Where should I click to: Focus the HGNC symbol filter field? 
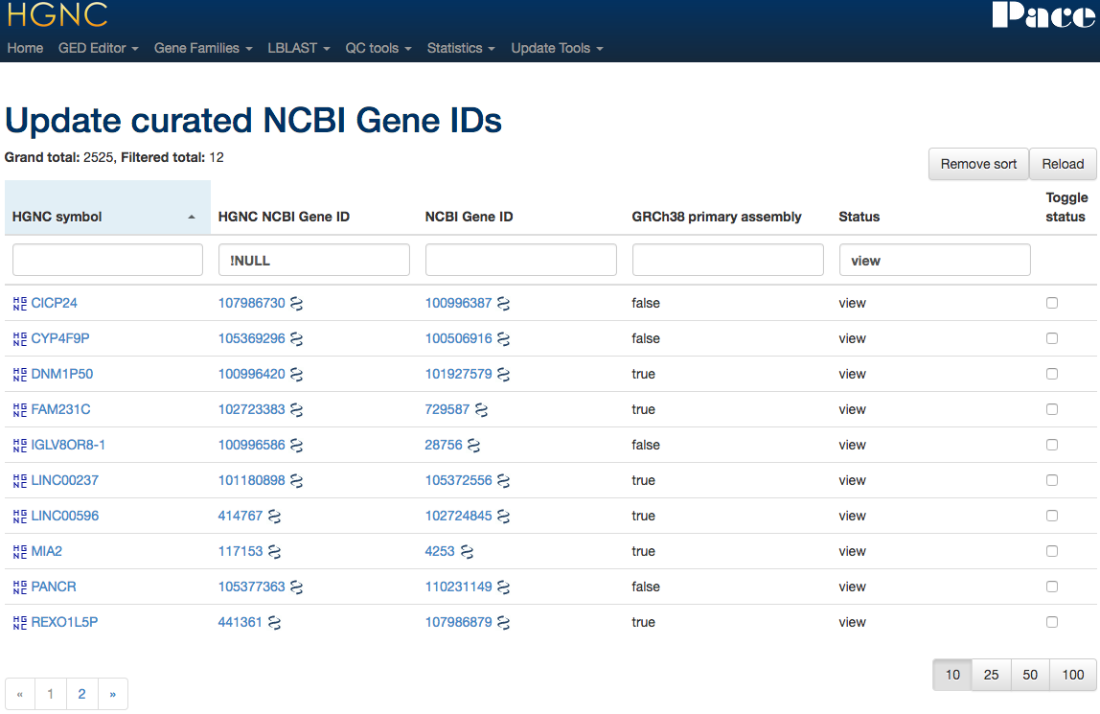[107, 260]
